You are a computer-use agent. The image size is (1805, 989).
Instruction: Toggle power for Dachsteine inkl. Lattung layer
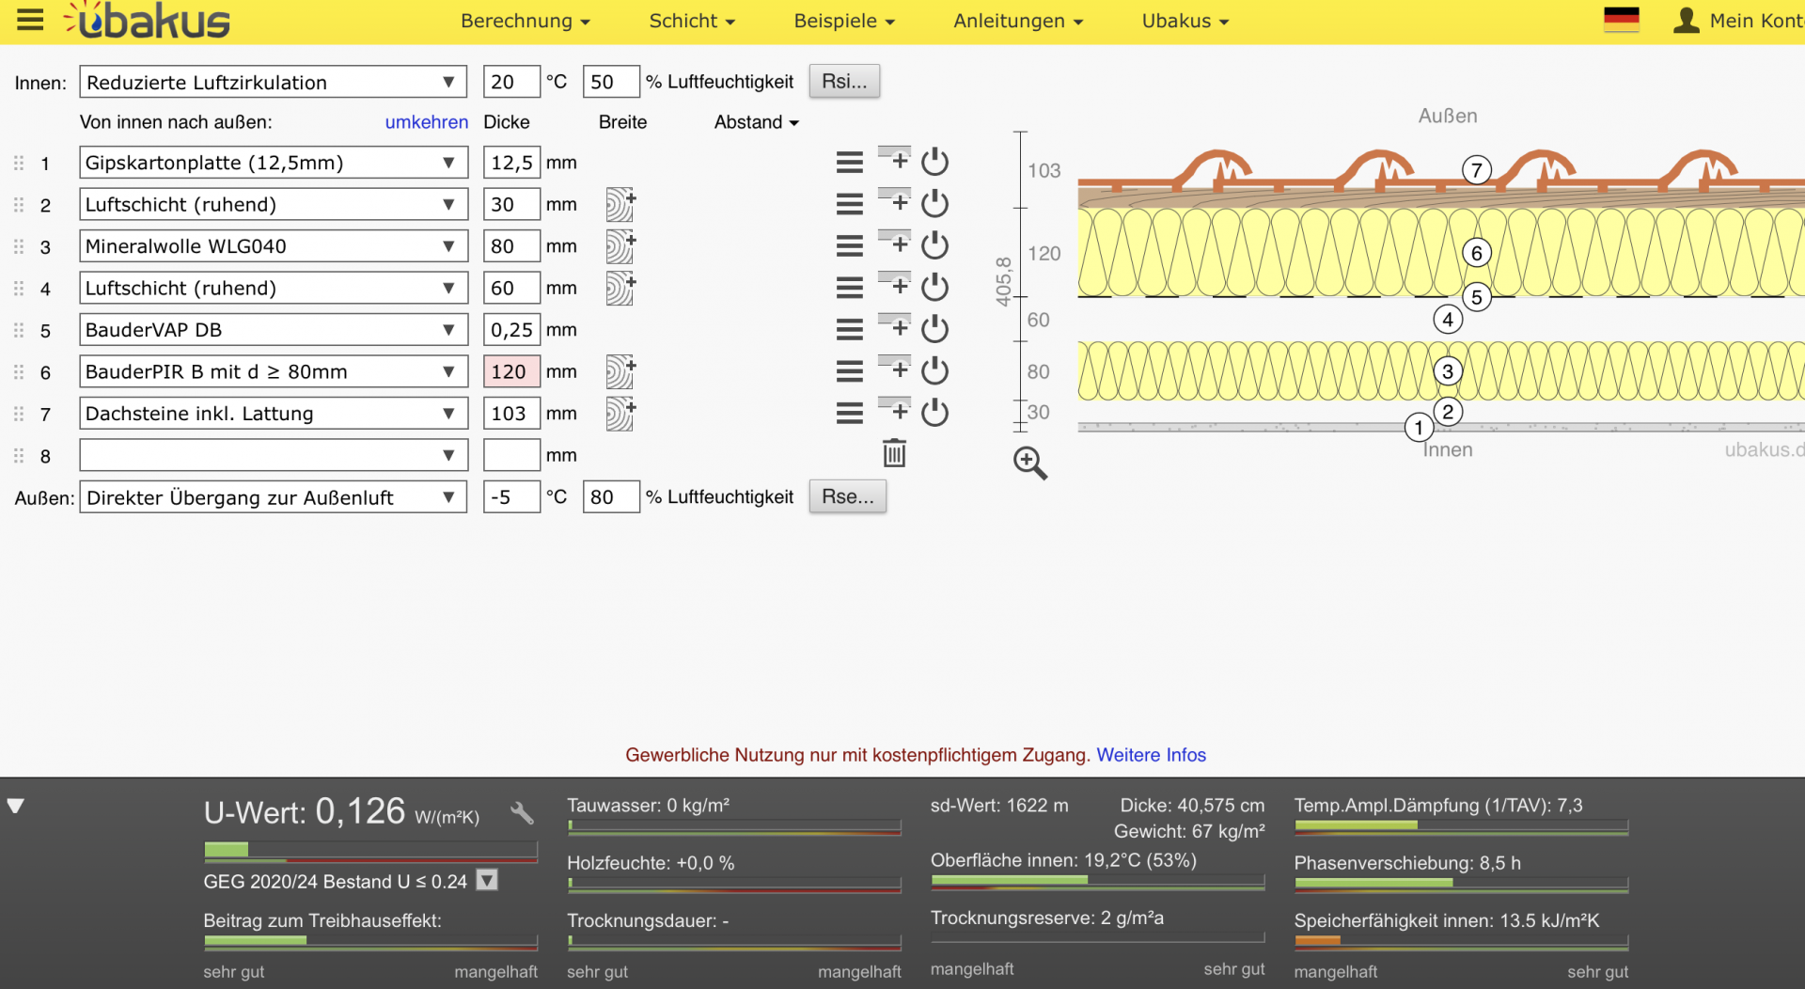934,413
